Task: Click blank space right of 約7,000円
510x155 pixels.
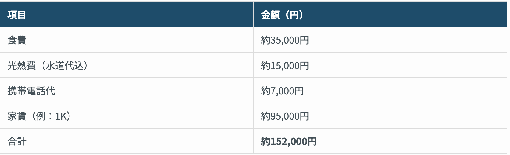Action: pyautogui.click(x=402, y=91)
